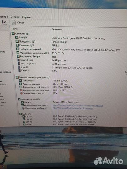127x169 pixels.
Task: Select the Свойства ЦП group icon
Action: 13,33
